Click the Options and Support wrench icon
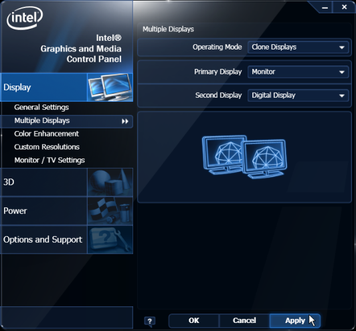Screen dimensions: 356x331 [110, 239]
